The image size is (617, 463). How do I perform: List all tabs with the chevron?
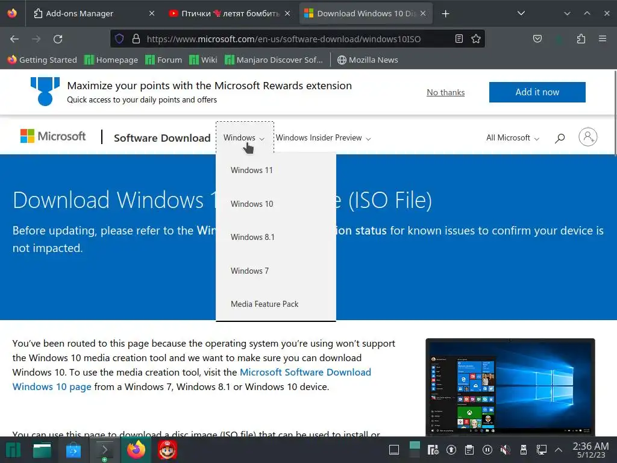pyautogui.click(x=521, y=13)
